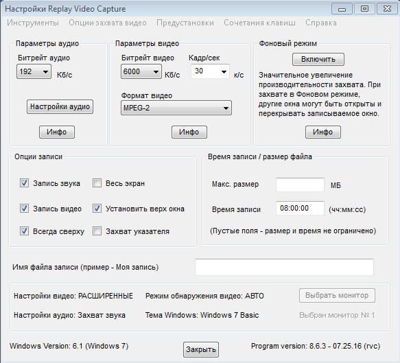Expand the frames per second 30 dropdown
The height and width of the screenshot is (363, 400).
(210, 71)
